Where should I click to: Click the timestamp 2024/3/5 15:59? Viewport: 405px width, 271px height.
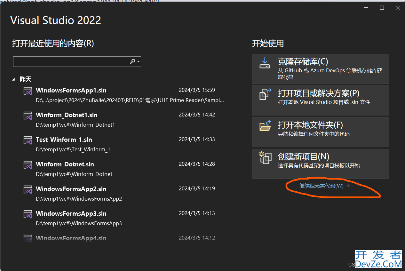[x=197, y=90]
